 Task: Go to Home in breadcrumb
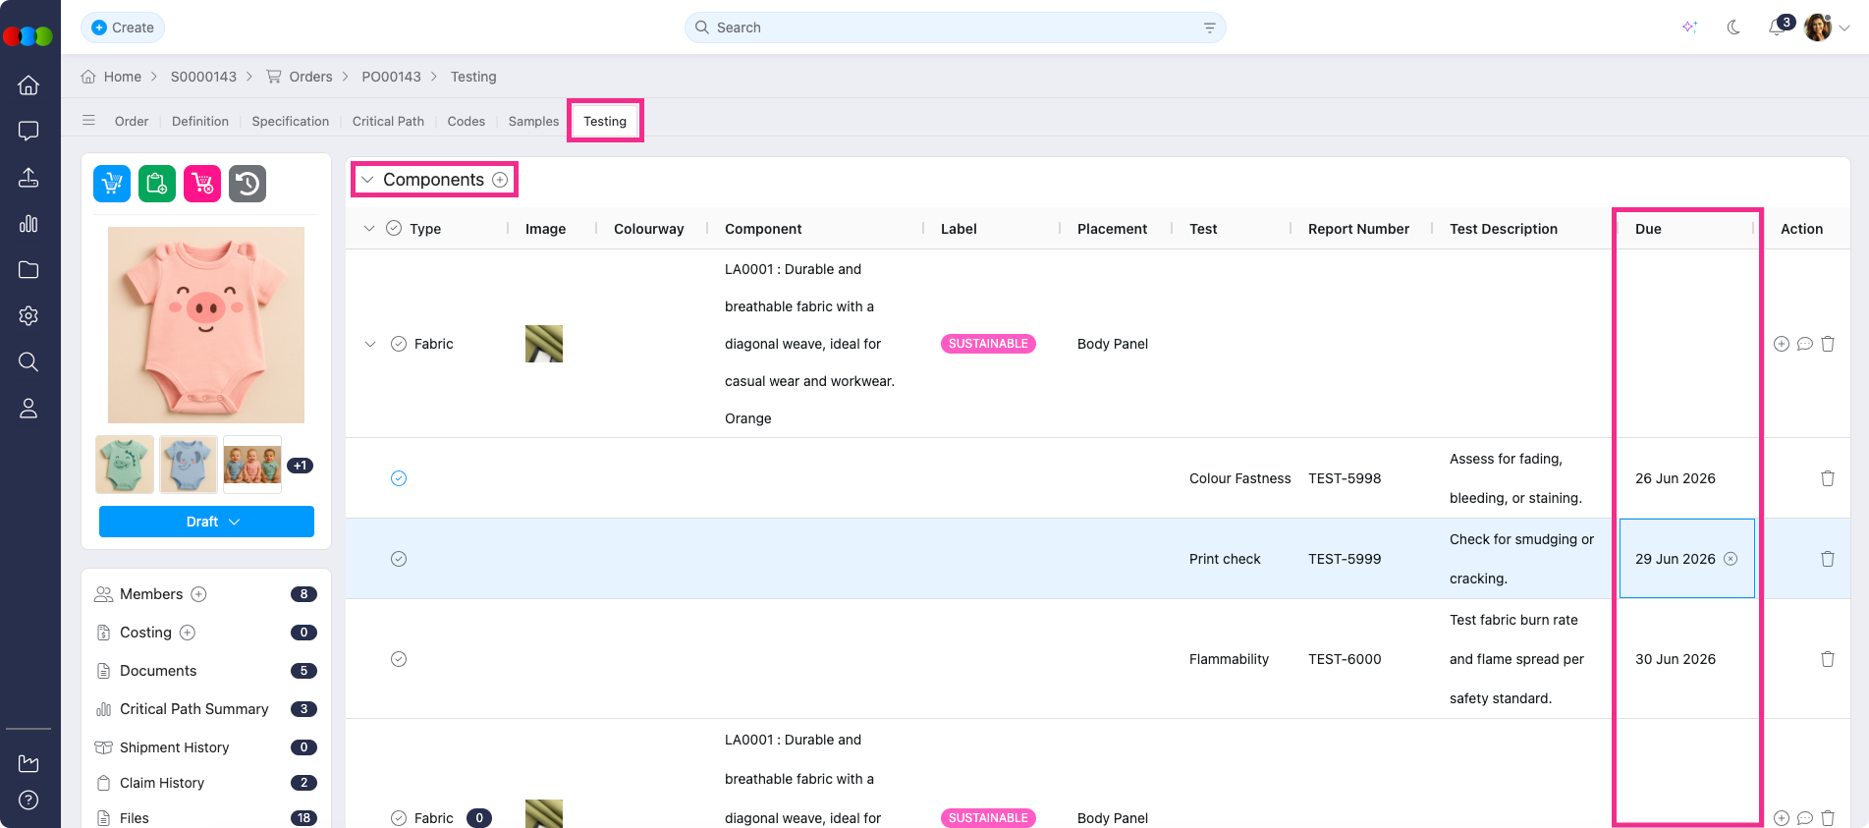point(111,77)
